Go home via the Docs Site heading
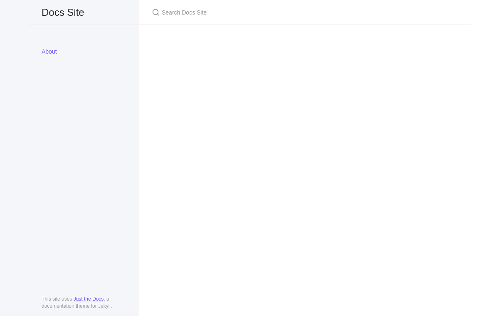Image resolution: width=499 pixels, height=316 pixels. pos(63,12)
